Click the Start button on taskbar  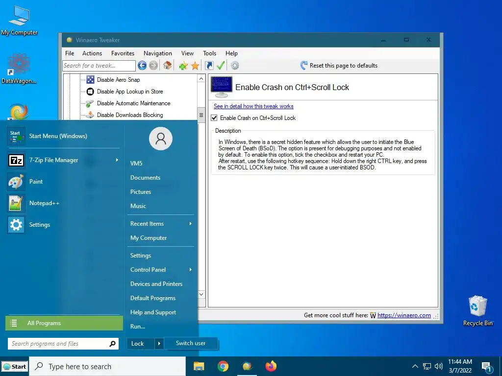point(15,367)
